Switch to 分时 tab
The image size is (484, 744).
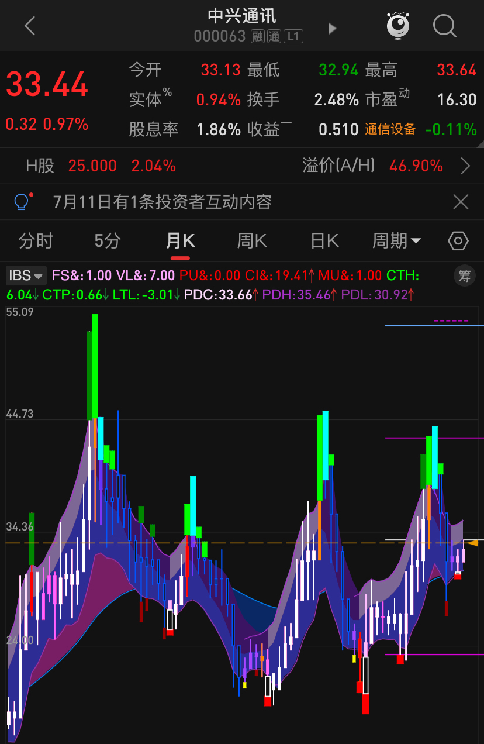pos(36,240)
